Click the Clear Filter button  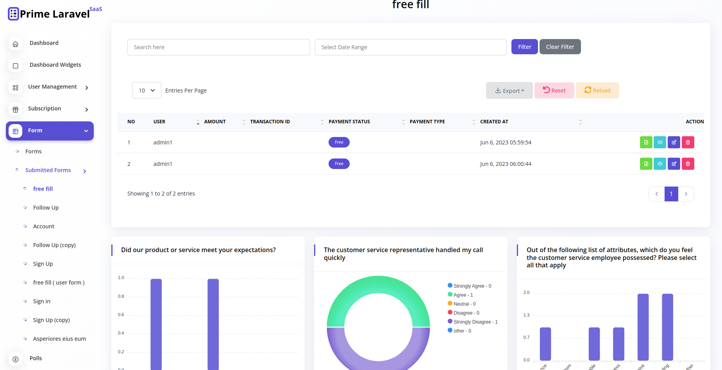coord(560,46)
